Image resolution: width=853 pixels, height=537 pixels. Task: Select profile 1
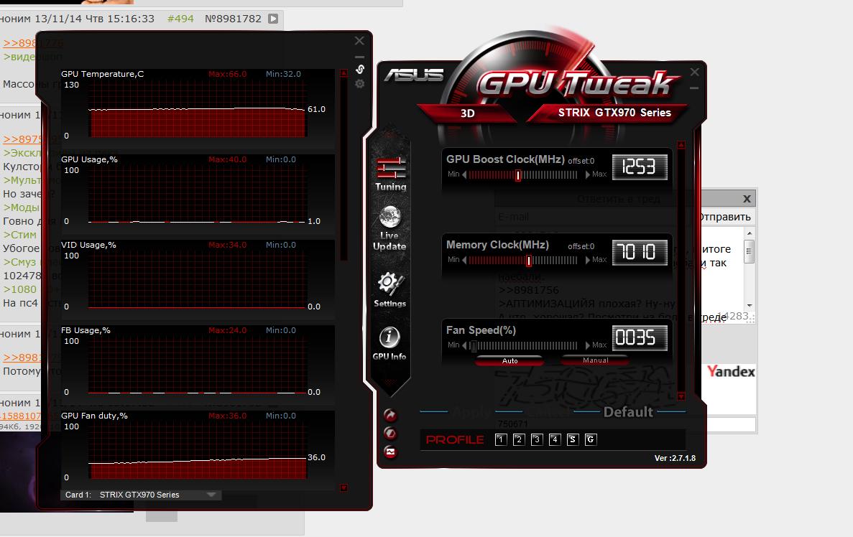pyautogui.click(x=501, y=439)
